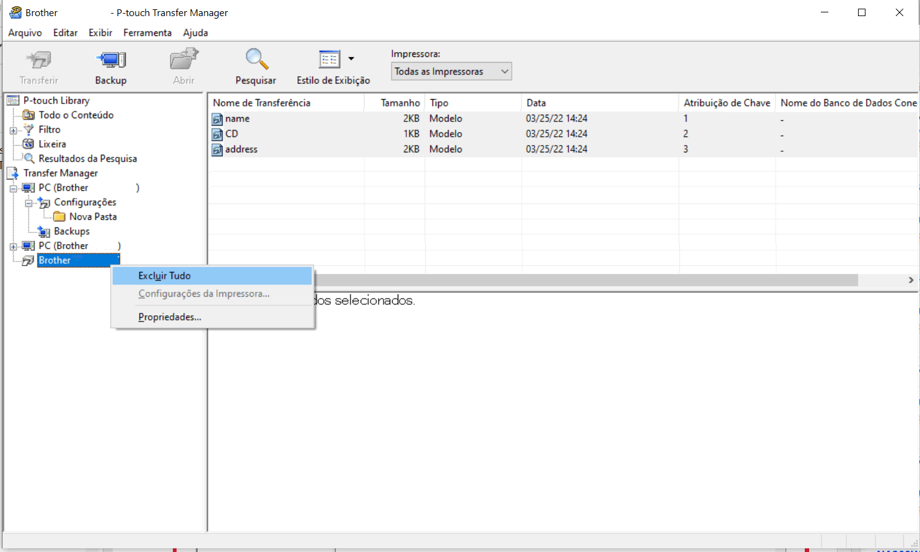920x552 pixels.
Task: Click the Pesquisar magnifier icon
Action: tap(256, 59)
